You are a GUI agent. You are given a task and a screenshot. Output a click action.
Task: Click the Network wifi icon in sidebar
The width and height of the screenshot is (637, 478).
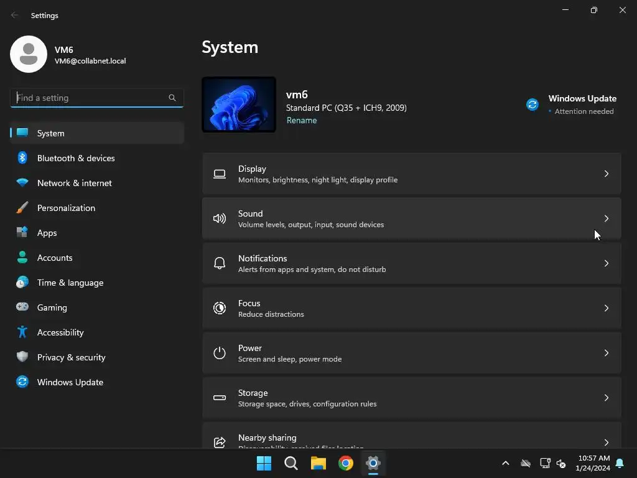[22, 182]
